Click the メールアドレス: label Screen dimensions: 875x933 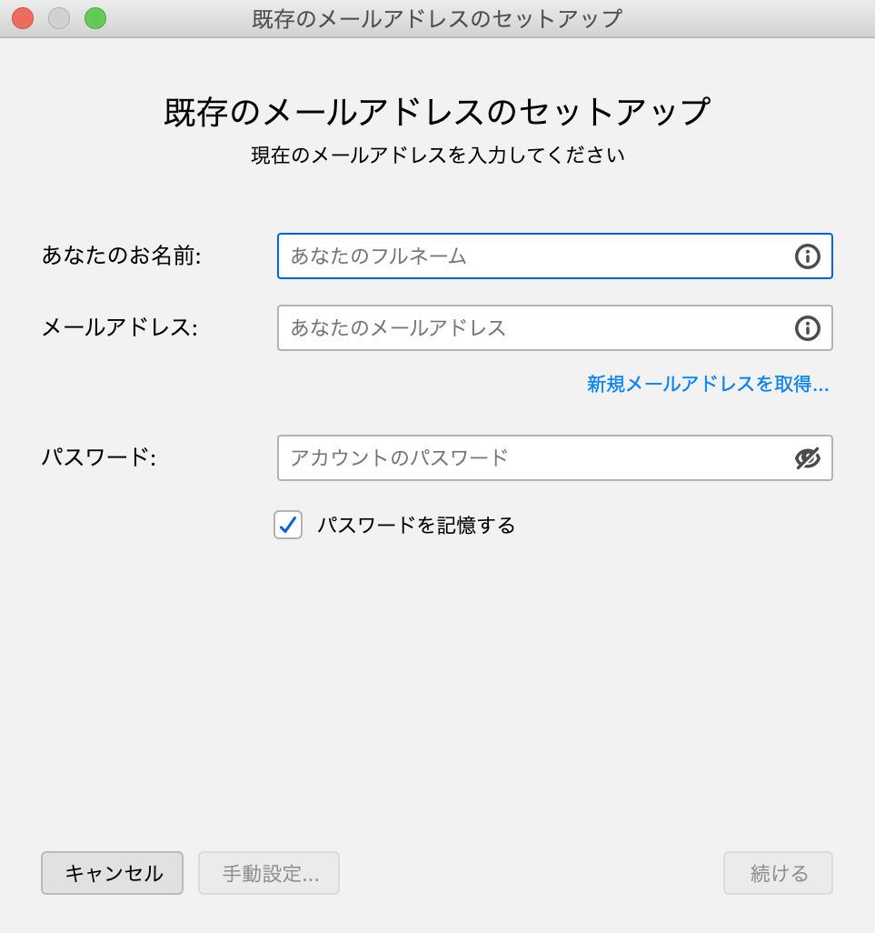tap(119, 328)
